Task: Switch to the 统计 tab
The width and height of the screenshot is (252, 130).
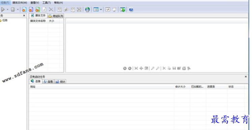Action: tap(60, 82)
